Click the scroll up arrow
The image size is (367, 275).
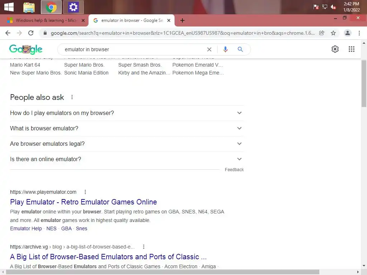pyautogui.click(x=364, y=43)
